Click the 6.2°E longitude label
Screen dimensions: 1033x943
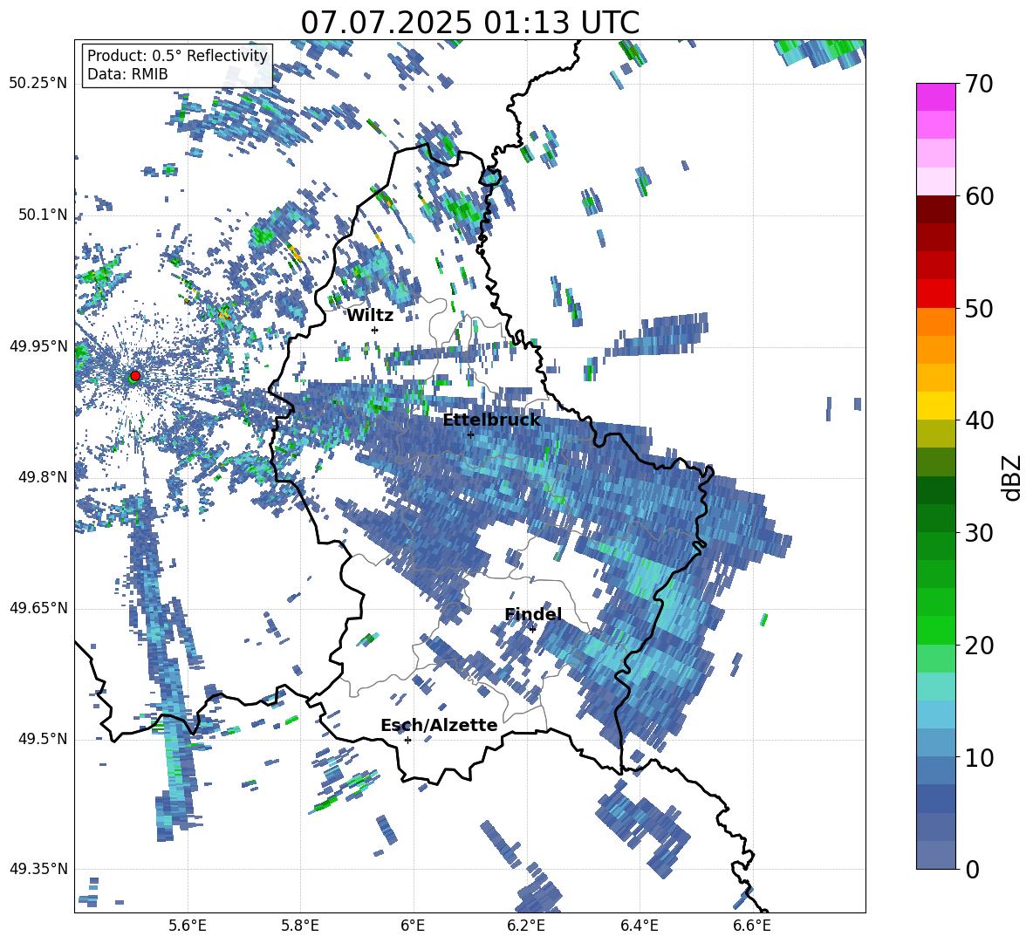pos(526,926)
